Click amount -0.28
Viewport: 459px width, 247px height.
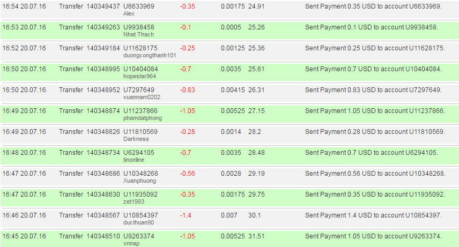pyautogui.click(x=187, y=132)
